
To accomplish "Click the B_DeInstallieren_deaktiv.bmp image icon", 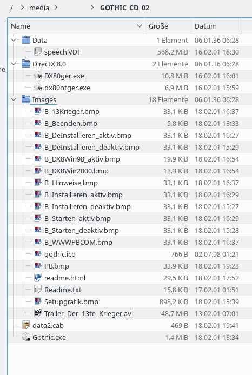I will [x=37, y=147].
